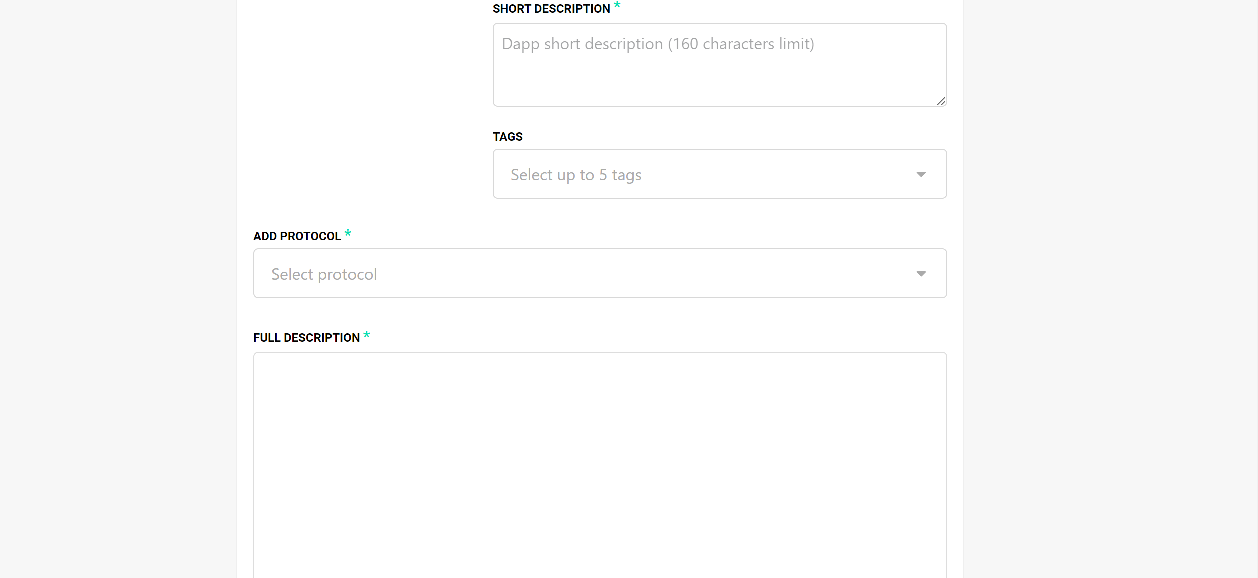This screenshot has height=578, width=1258.
Task: Click the word 'tags' in Tags placeholder
Action: 626,175
